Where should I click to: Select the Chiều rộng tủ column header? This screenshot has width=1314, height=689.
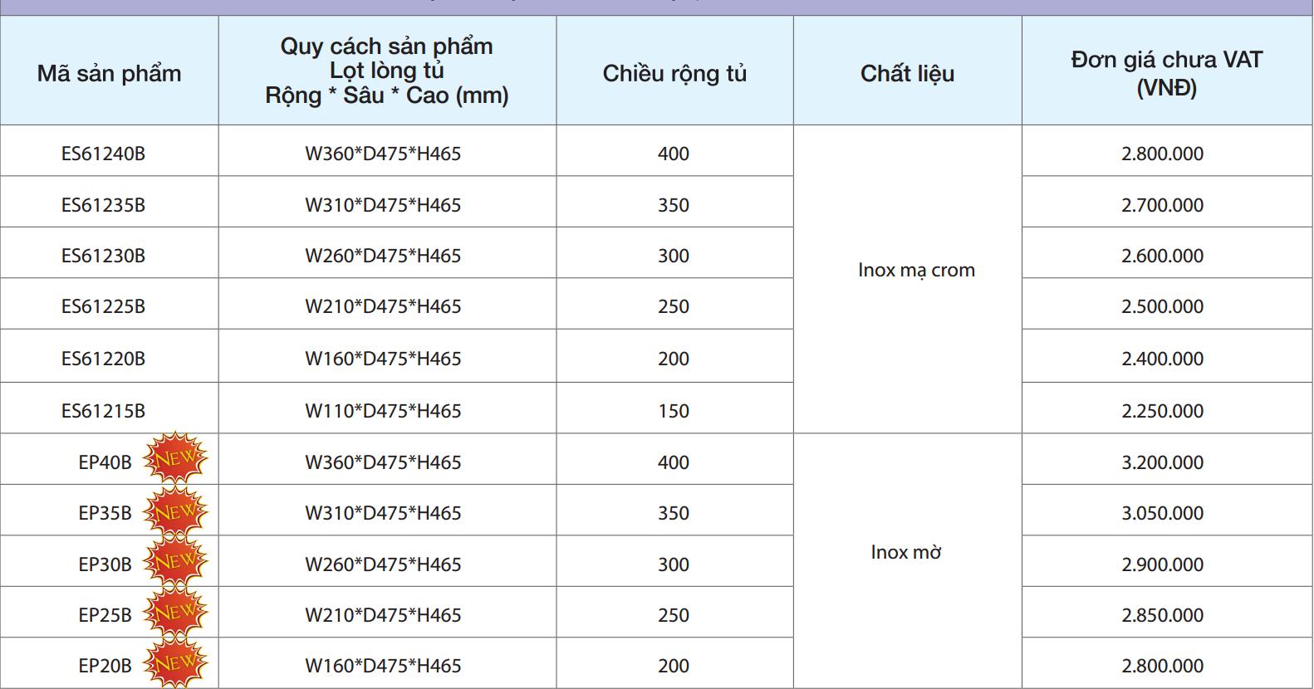(674, 71)
